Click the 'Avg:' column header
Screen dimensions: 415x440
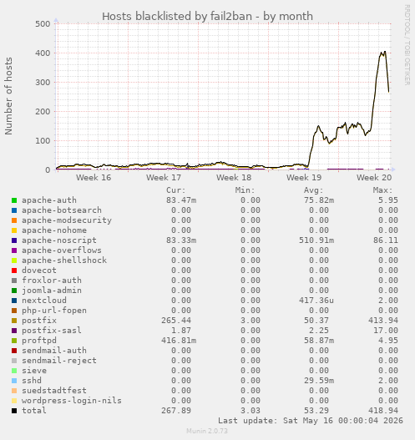(314, 190)
